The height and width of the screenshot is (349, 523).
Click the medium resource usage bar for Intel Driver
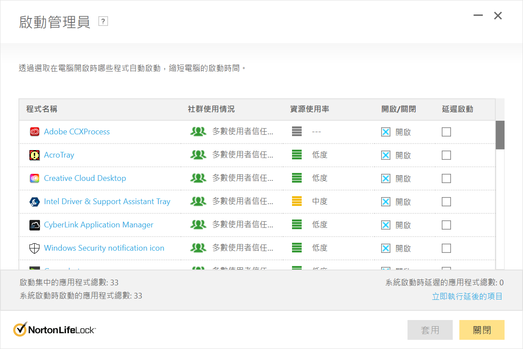tap(297, 201)
